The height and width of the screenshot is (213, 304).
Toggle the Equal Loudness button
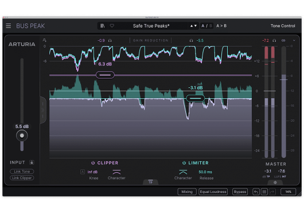213,192
